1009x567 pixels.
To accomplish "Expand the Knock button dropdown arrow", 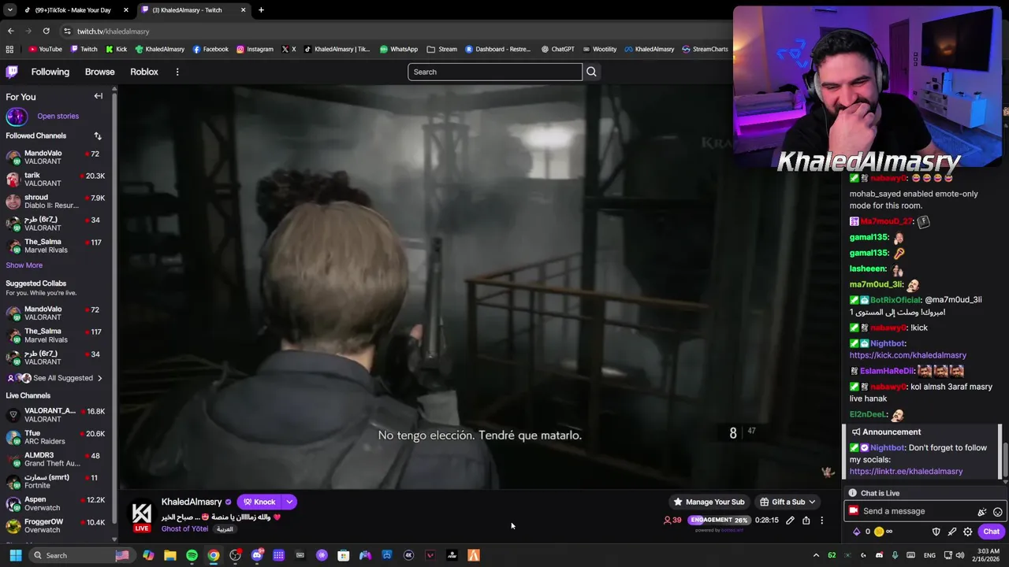I will click(x=289, y=502).
